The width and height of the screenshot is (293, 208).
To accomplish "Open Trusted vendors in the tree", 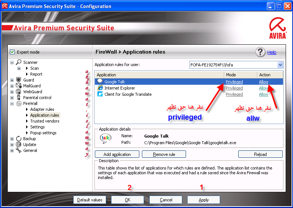I will coord(44,121).
